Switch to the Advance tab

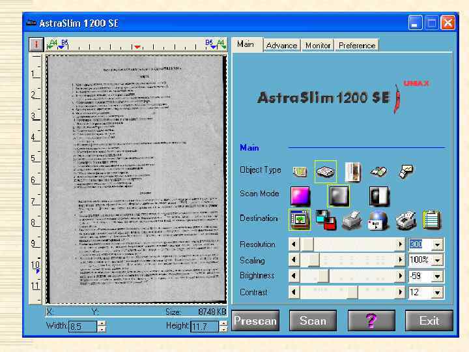coord(281,46)
